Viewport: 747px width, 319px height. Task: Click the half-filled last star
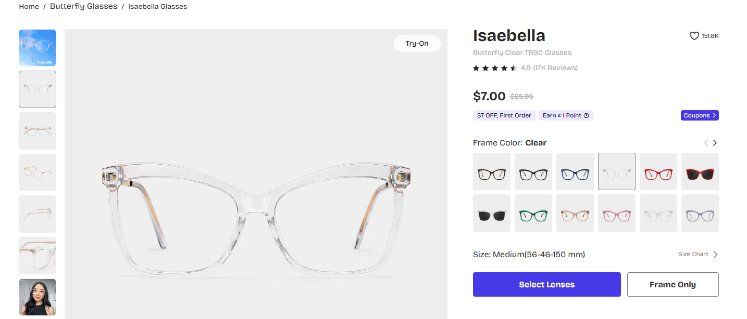(514, 68)
